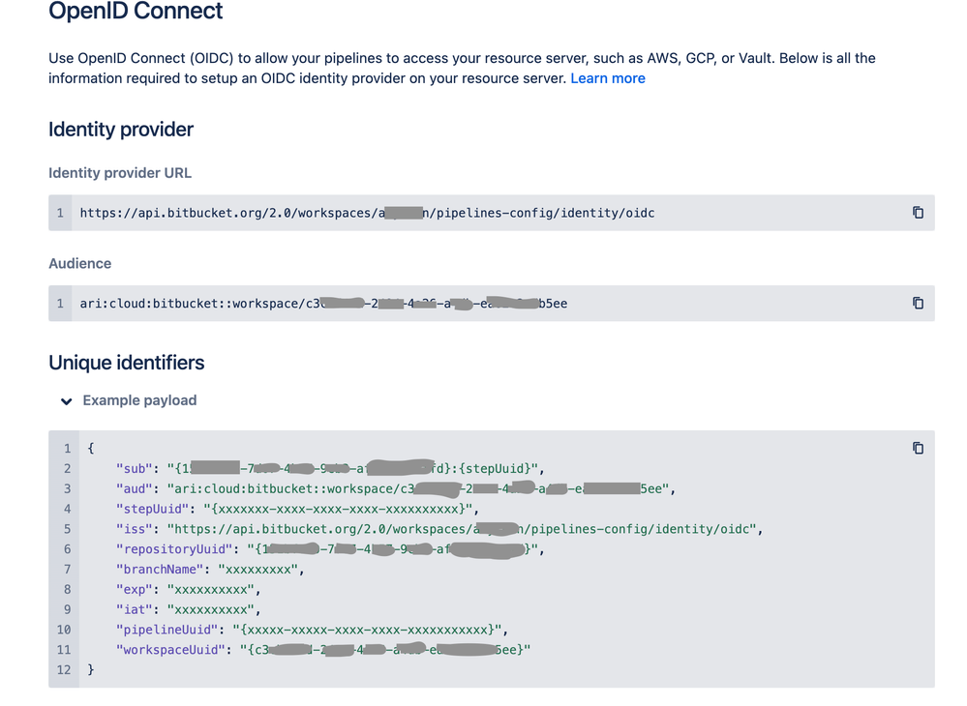Viewport: 967px width, 706px height.
Task: Click the "aud" key in payload
Action: point(134,489)
